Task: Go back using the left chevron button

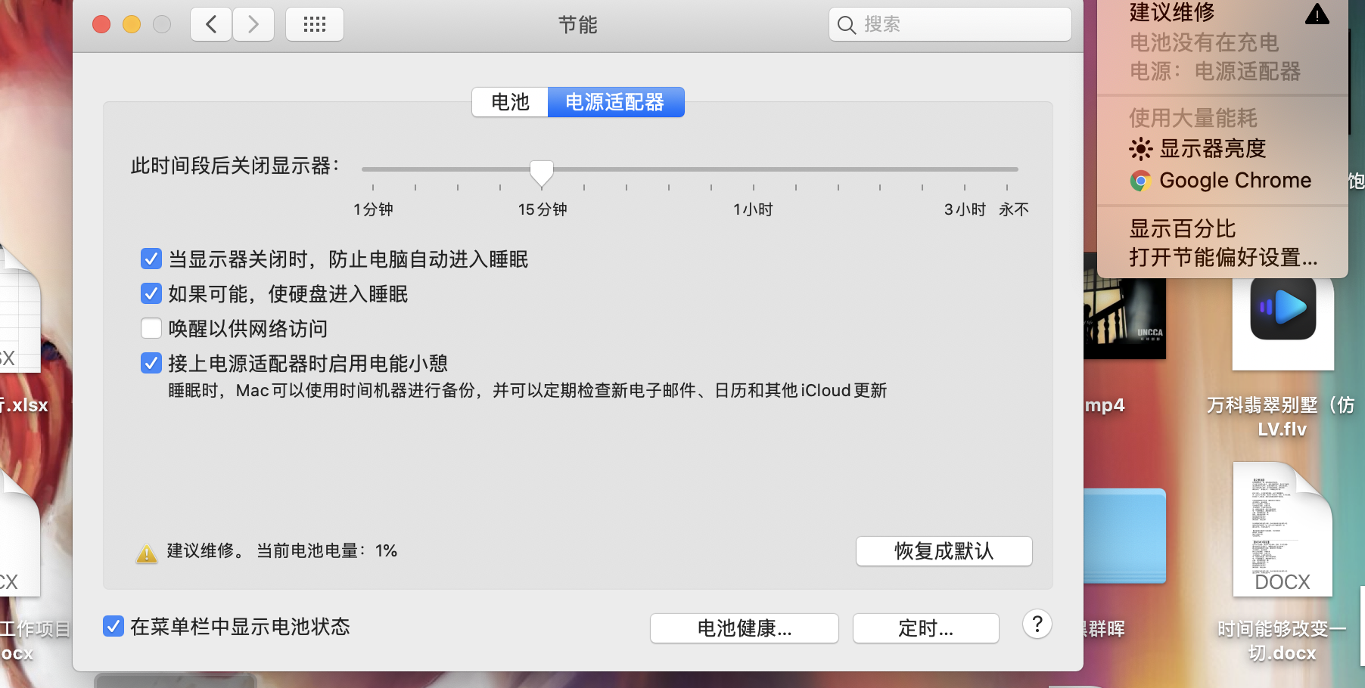Action: (211, 24)
